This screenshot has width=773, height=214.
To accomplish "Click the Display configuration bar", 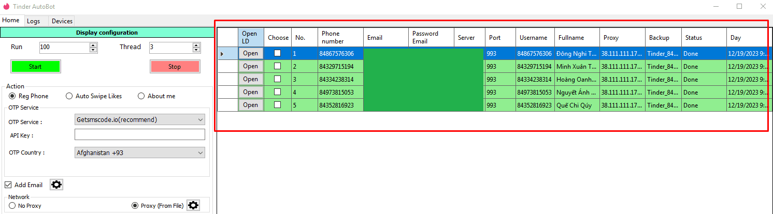I will tap(107, 33).
